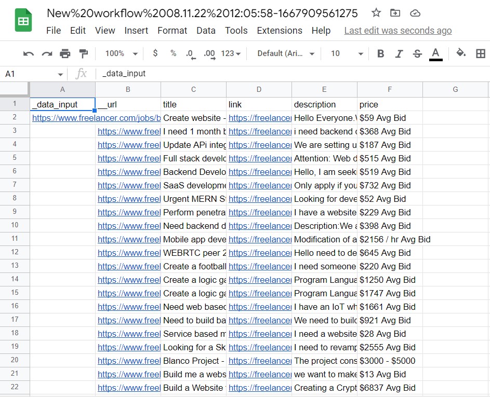The height and width of the screenshot is (397, 490).
Task: Format as percent
Action: pyautogui.click(x=174, y=53)
